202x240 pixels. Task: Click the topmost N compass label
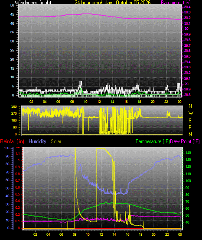(190, 106)
